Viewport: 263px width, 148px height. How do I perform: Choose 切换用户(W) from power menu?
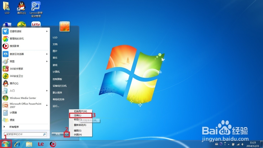80,111
